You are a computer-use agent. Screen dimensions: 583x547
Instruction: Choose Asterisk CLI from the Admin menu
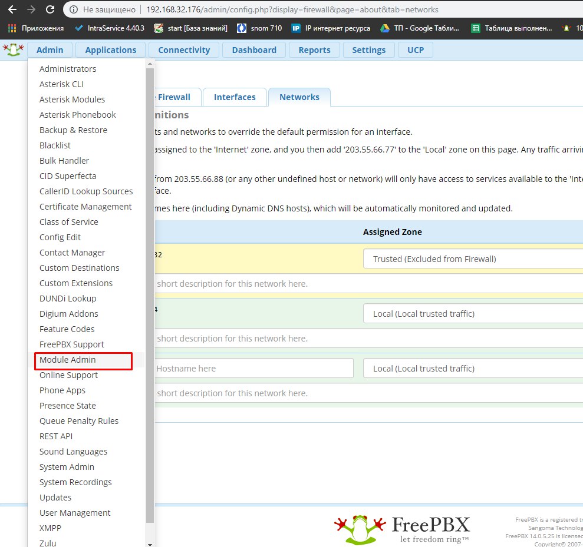click(61, 84)
